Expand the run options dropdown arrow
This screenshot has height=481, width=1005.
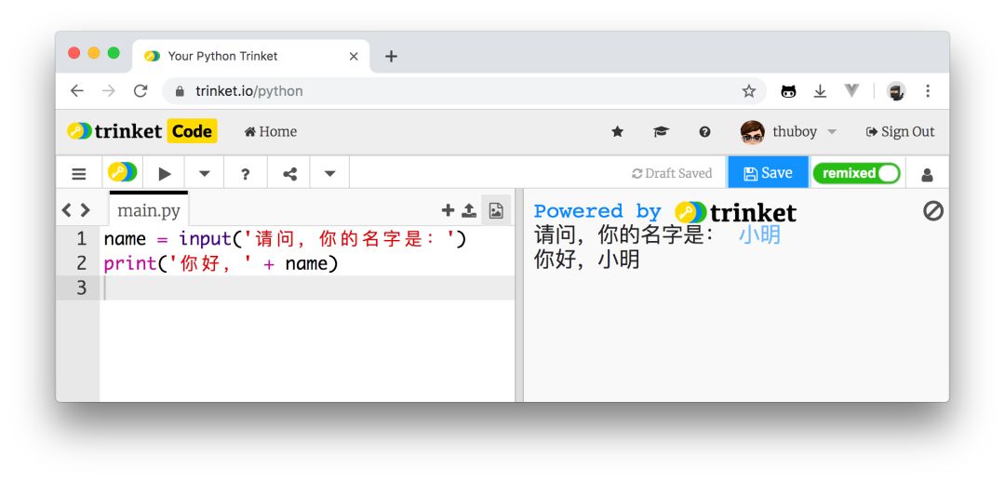point(205,173)
